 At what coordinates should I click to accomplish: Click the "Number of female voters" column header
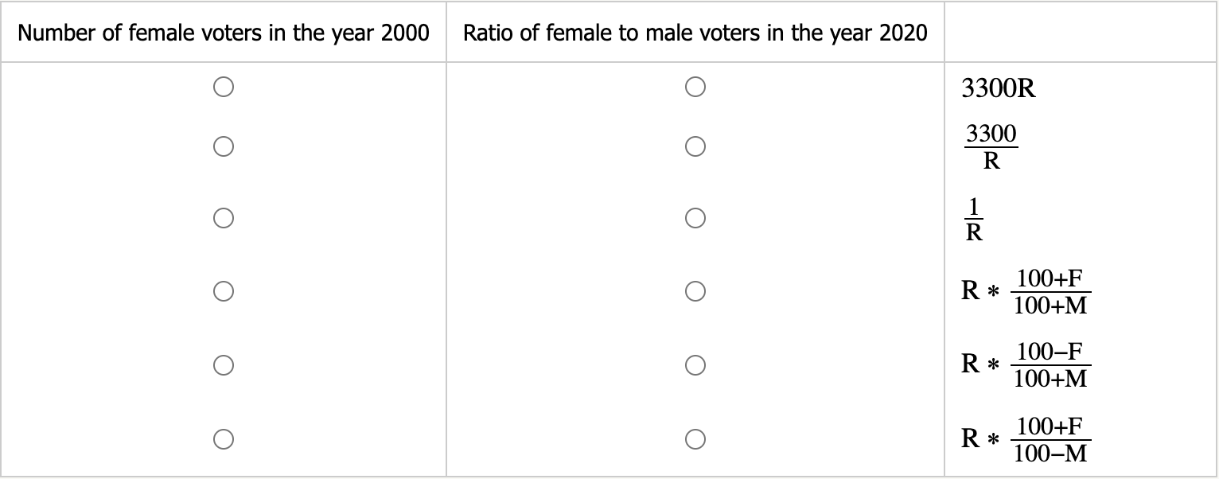(x=223, y=33)
